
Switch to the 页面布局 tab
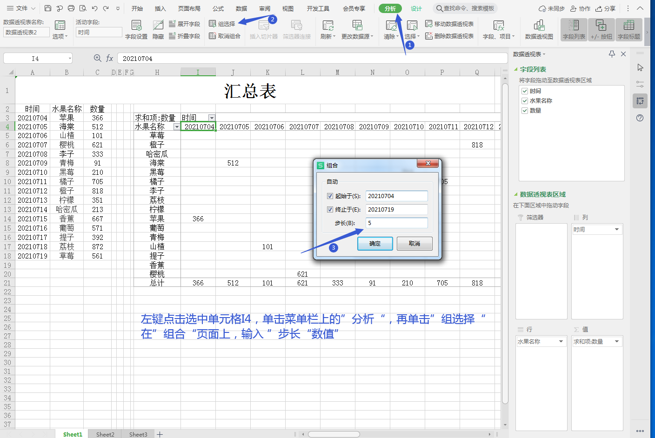[x=189, y=8]
